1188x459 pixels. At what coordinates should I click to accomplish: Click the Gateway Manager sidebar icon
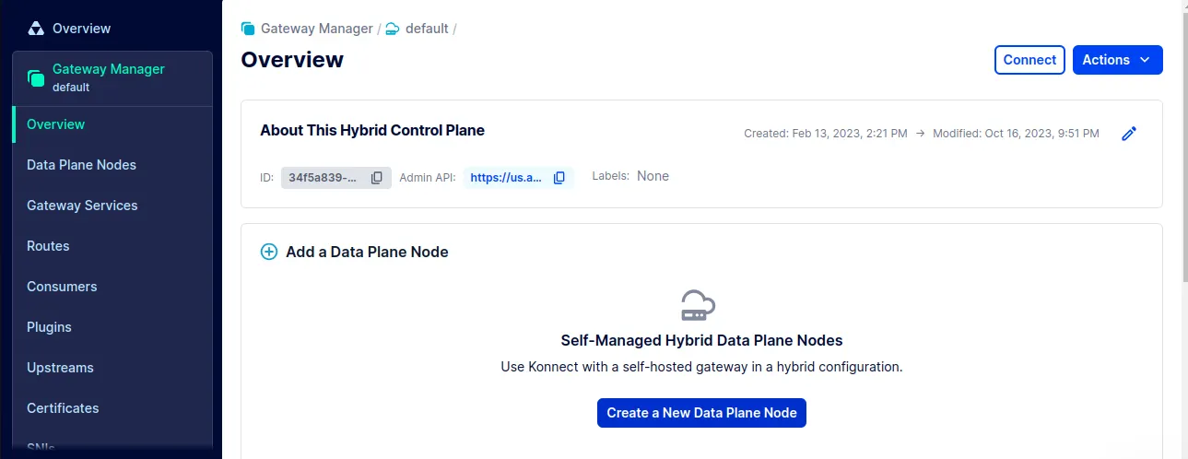[36, 77]
